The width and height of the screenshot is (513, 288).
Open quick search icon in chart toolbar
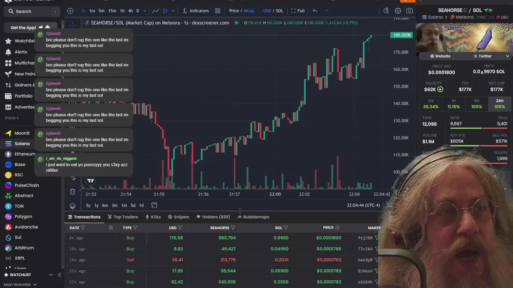386,11
